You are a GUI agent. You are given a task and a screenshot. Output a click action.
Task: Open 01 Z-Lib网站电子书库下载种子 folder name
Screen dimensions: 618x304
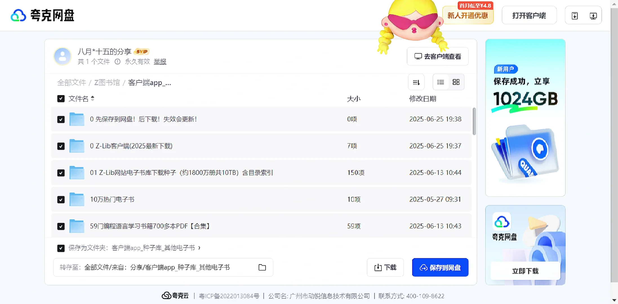pos(181,173)
